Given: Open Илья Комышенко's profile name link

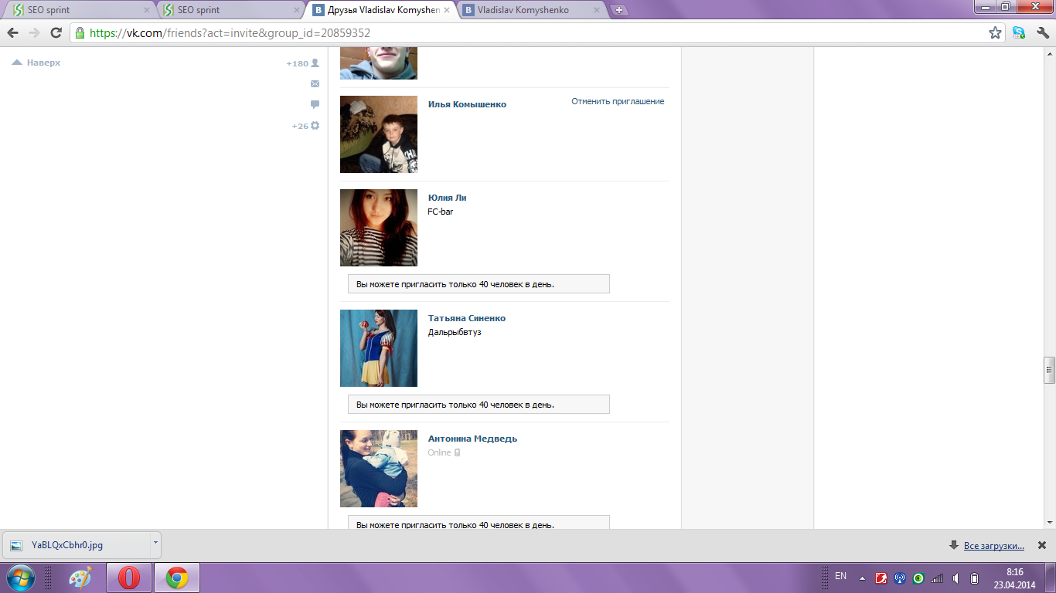Looking at the screenshot, I should 467,104.
